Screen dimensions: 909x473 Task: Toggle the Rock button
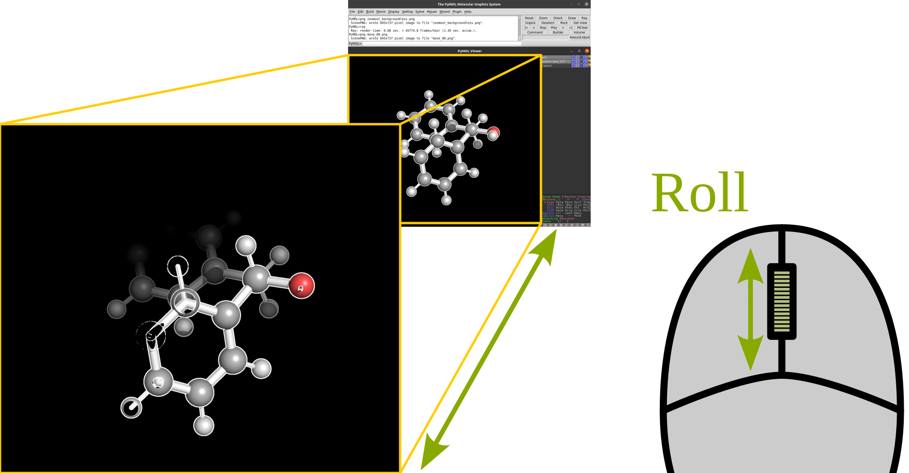[x=564, y=23]
